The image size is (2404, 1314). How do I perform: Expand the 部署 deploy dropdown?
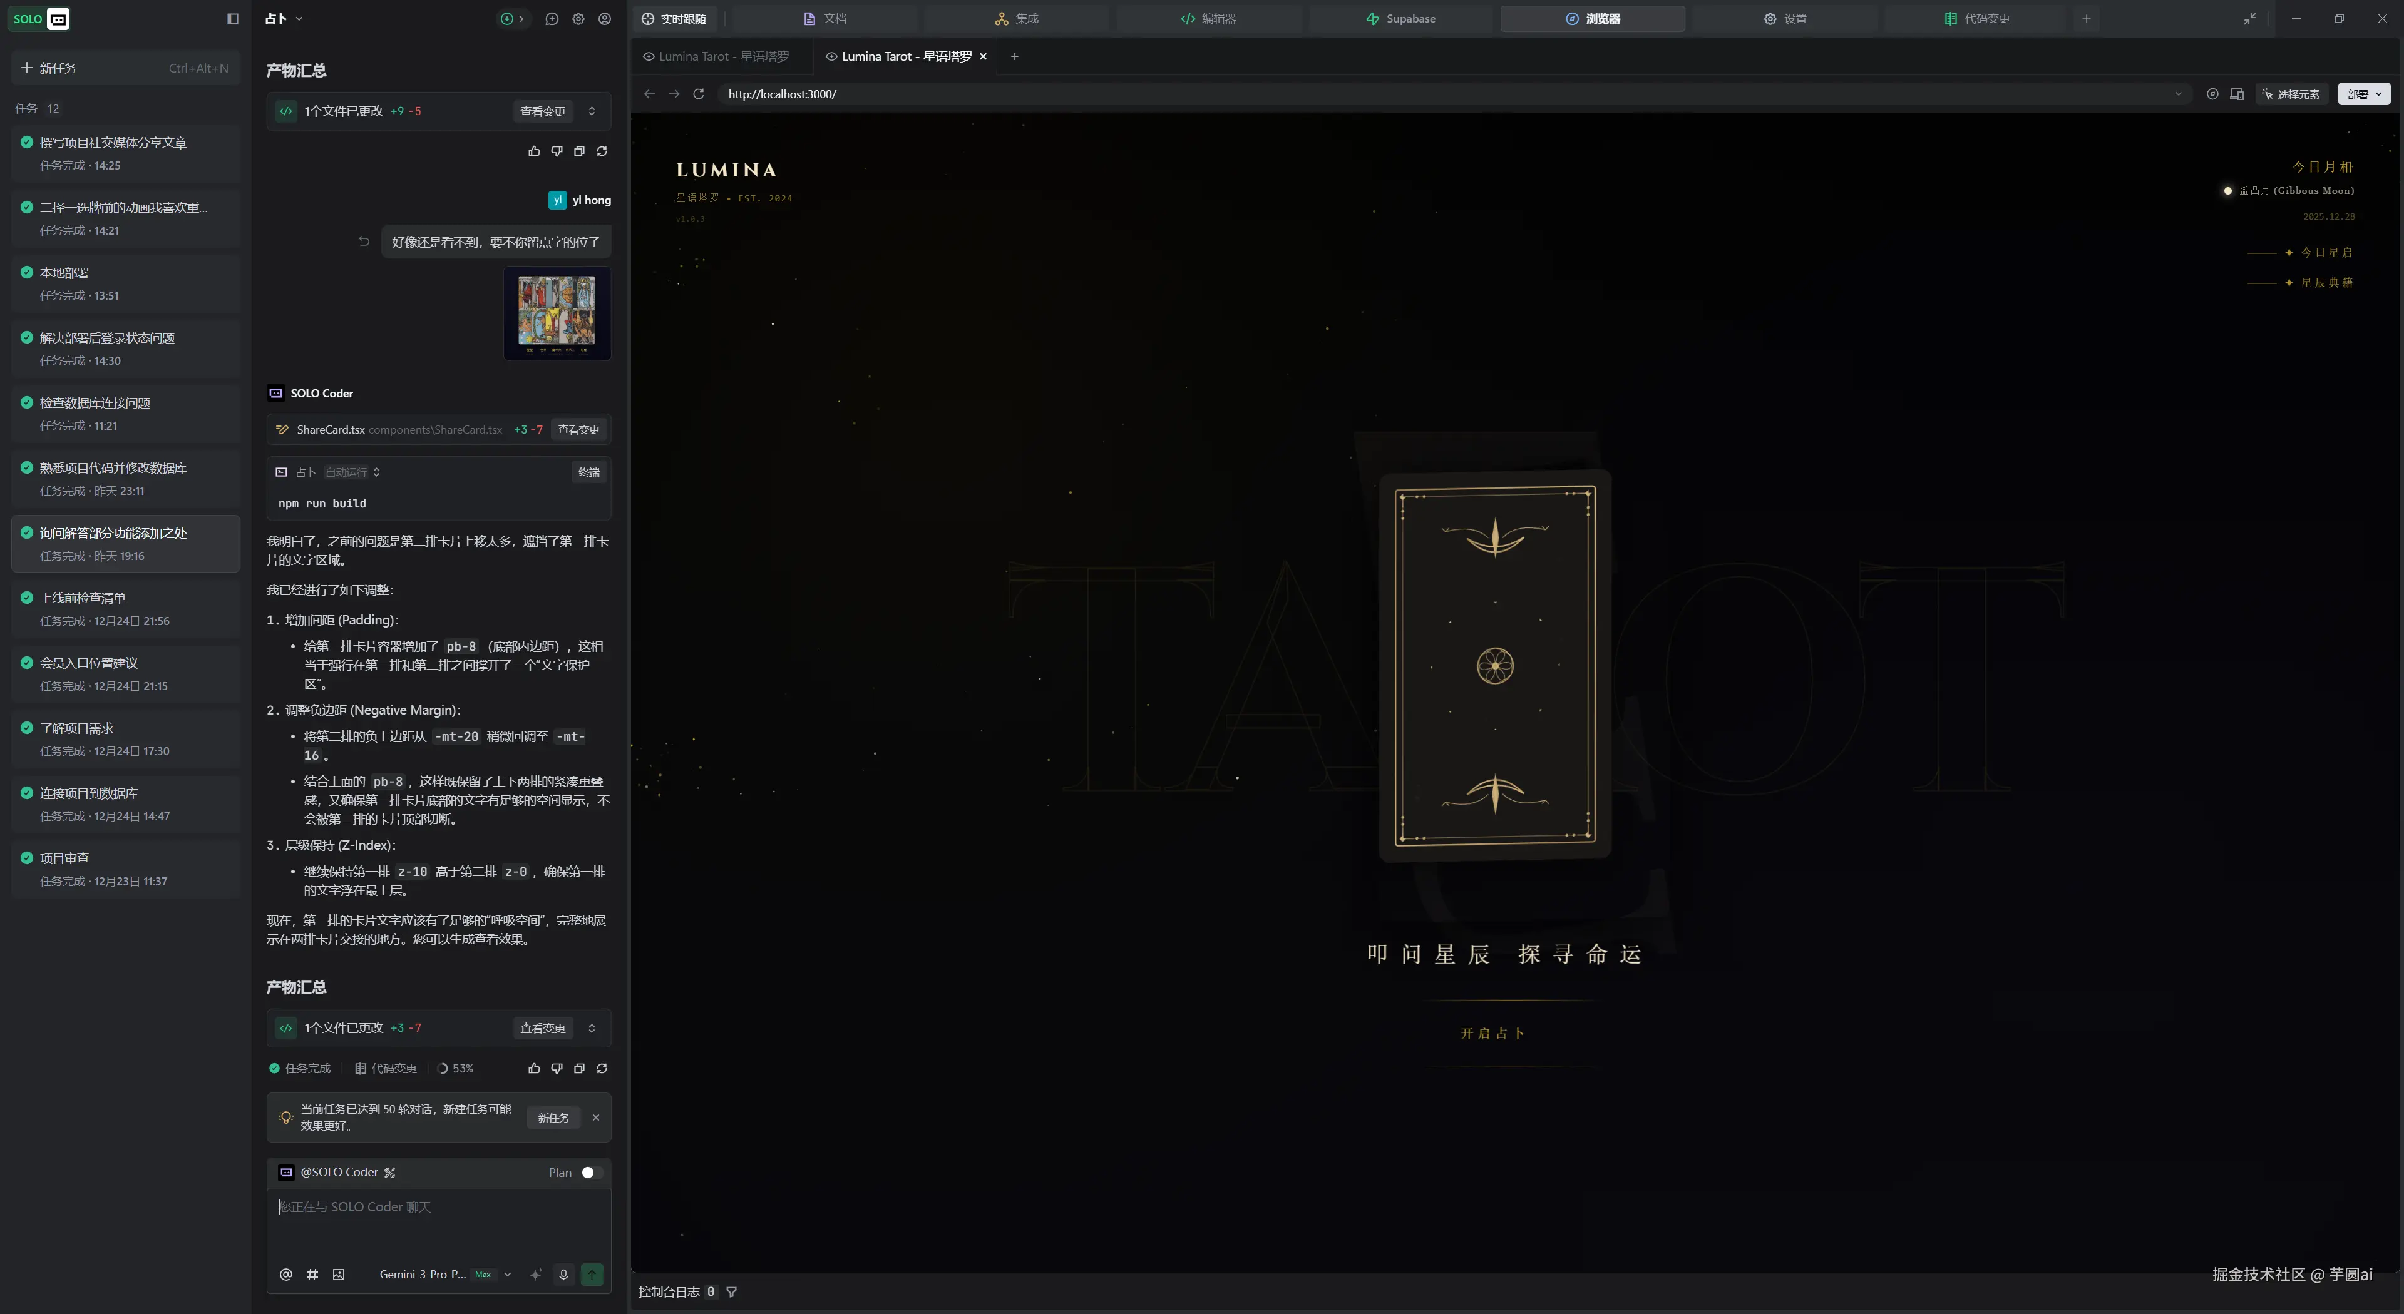pos(2378,94)
